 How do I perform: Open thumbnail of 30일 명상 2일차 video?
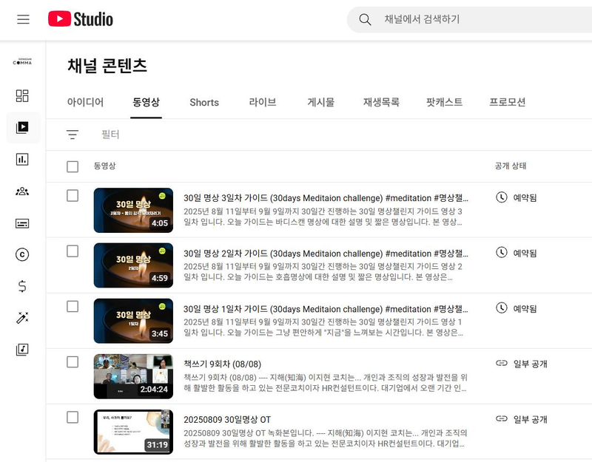pos(133,265)
